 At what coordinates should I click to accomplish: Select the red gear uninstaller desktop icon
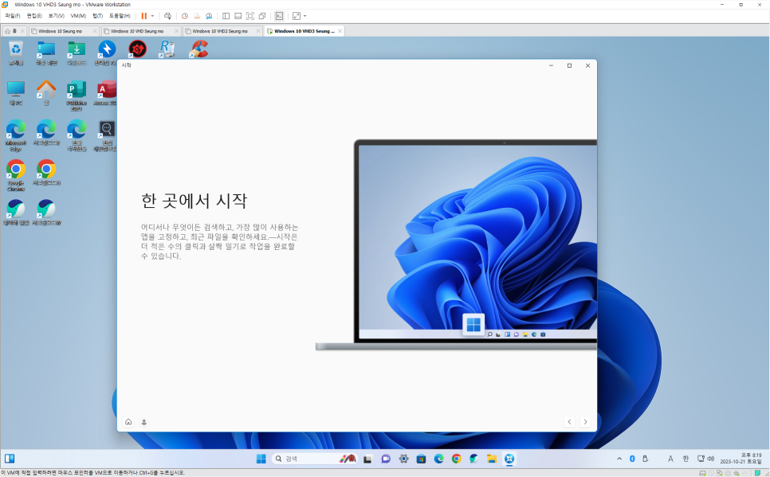[137, 49]
